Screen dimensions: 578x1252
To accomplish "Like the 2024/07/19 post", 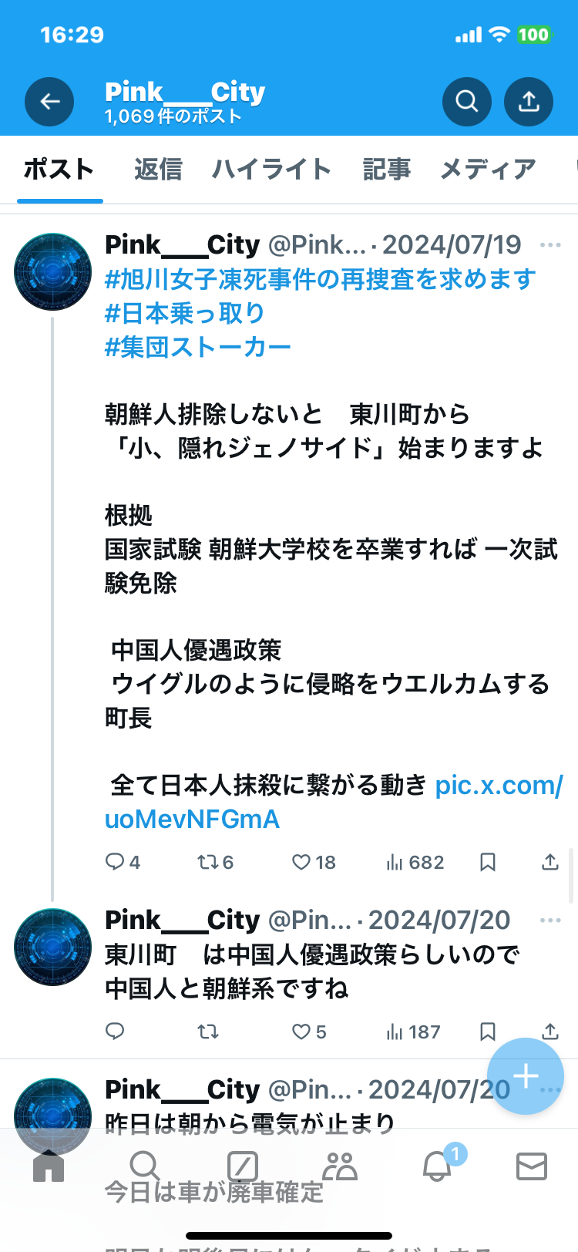I will [x=301, y=862].
